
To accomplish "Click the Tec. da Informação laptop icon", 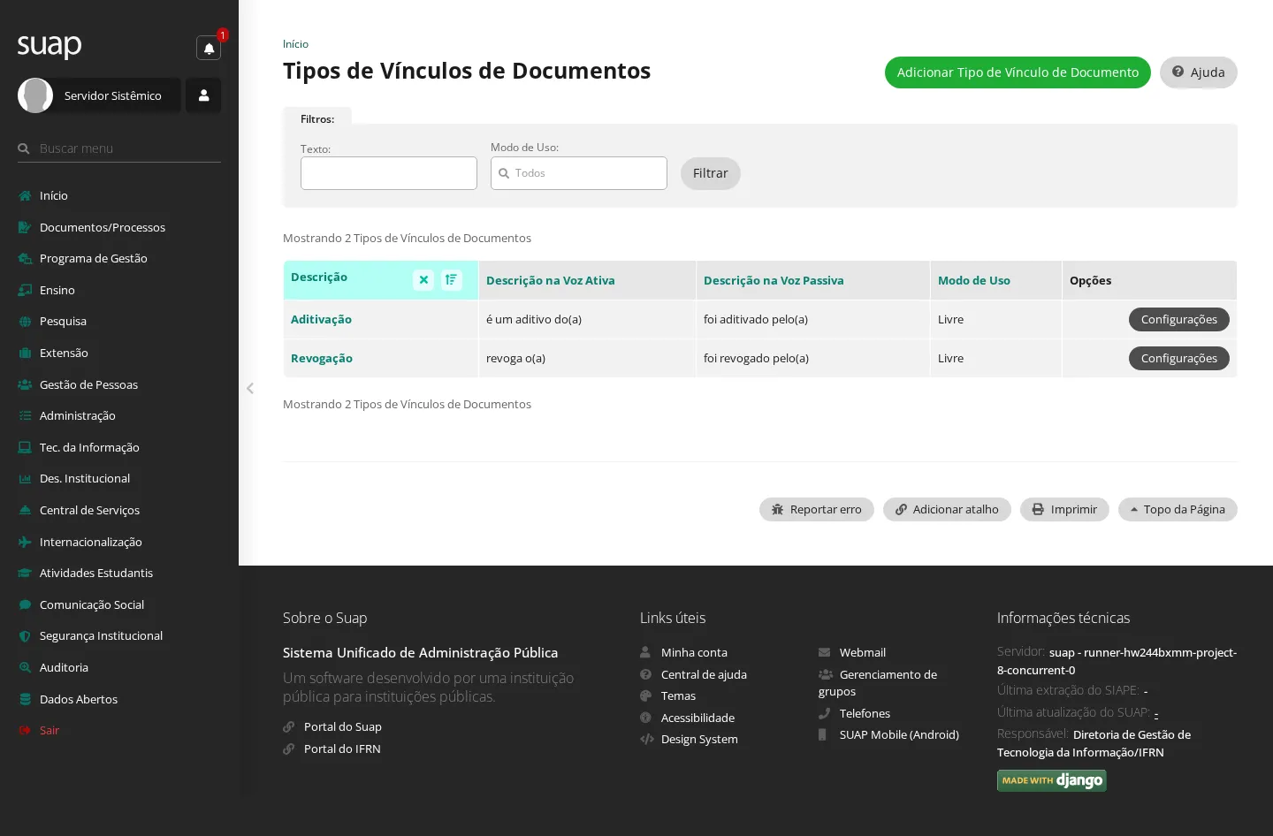I will 25,447.
